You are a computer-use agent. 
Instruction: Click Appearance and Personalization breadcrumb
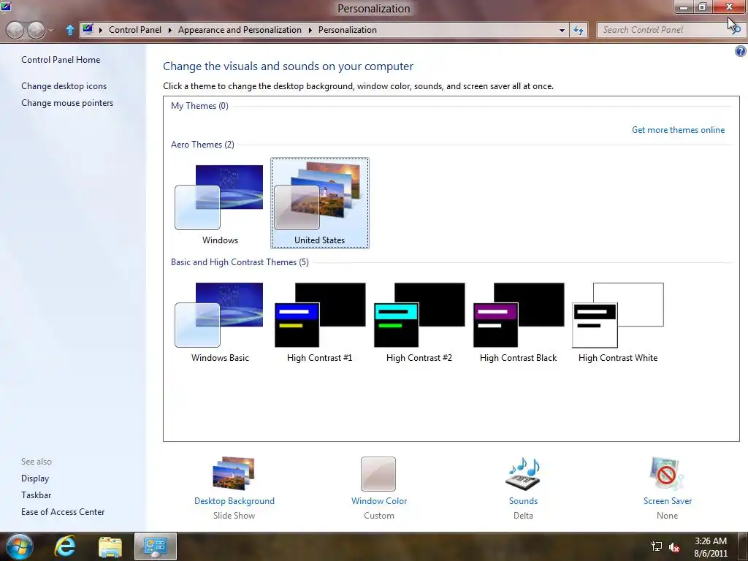point(240,29)
